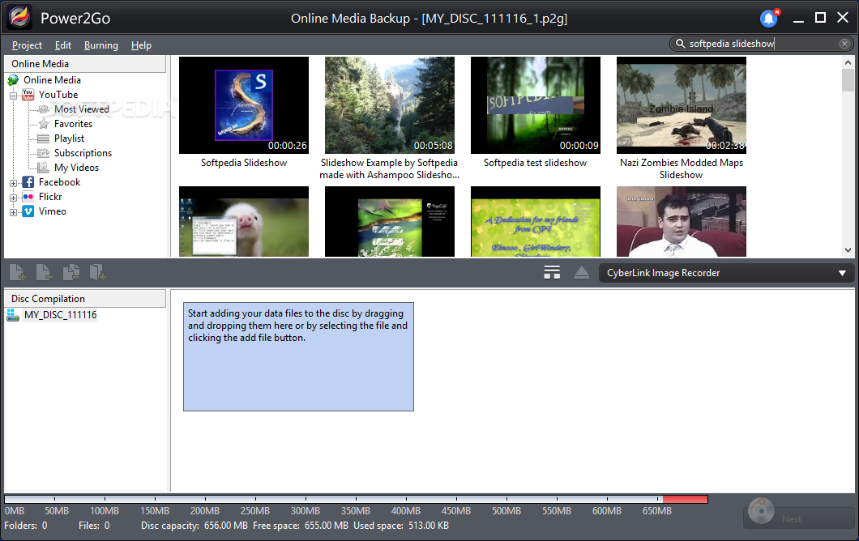Open the CyberLink Image Recorder dropdown
The image size is (859, 541).
point(726,273)
